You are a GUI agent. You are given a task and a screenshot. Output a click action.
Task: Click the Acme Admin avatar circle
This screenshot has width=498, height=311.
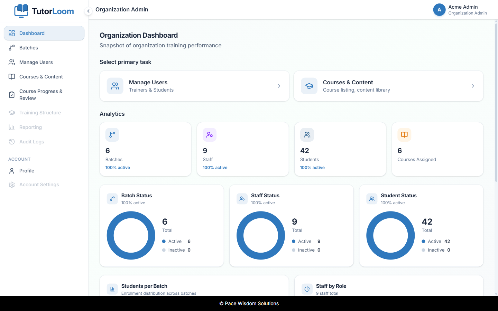(439, 10)
